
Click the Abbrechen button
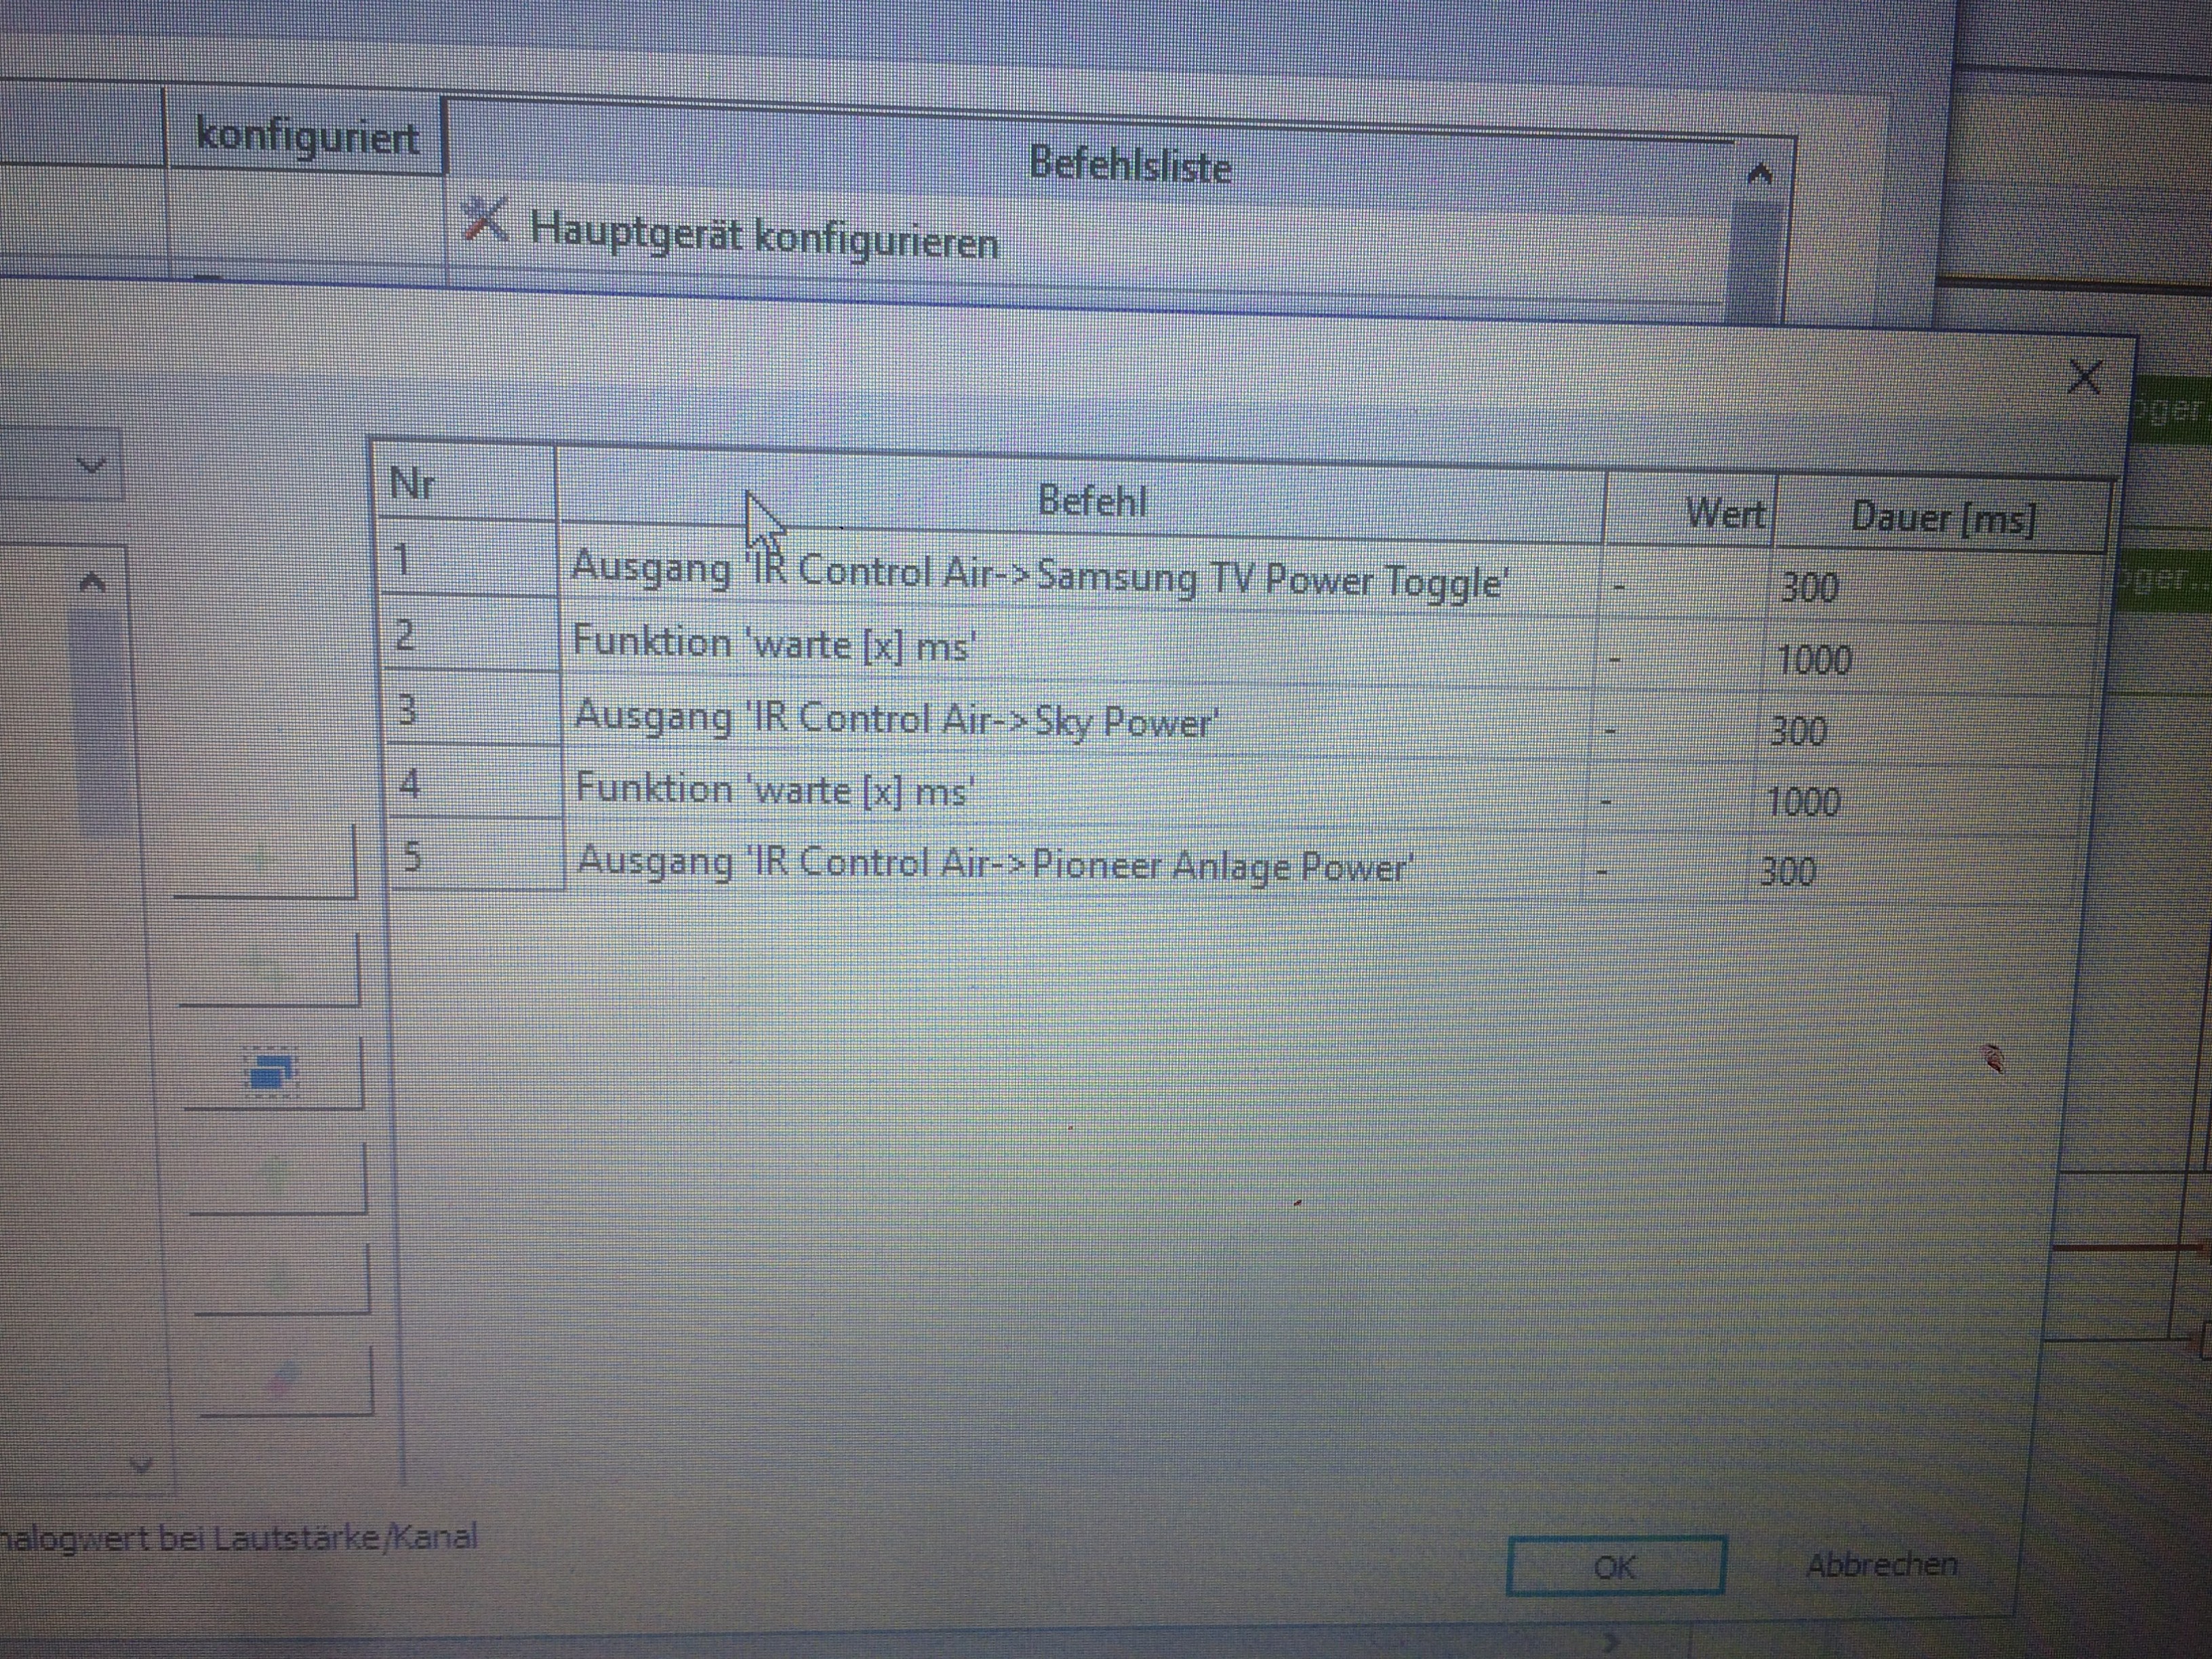coord(1881,1565)
